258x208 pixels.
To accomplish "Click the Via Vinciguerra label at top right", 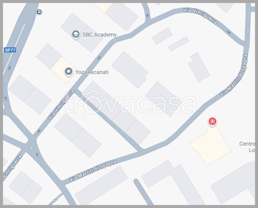I will click(x=200, y=16).
